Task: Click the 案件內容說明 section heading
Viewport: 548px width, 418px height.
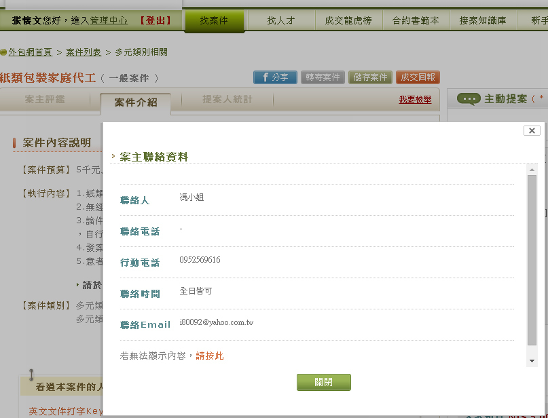Action: click(x=56, y=142)
